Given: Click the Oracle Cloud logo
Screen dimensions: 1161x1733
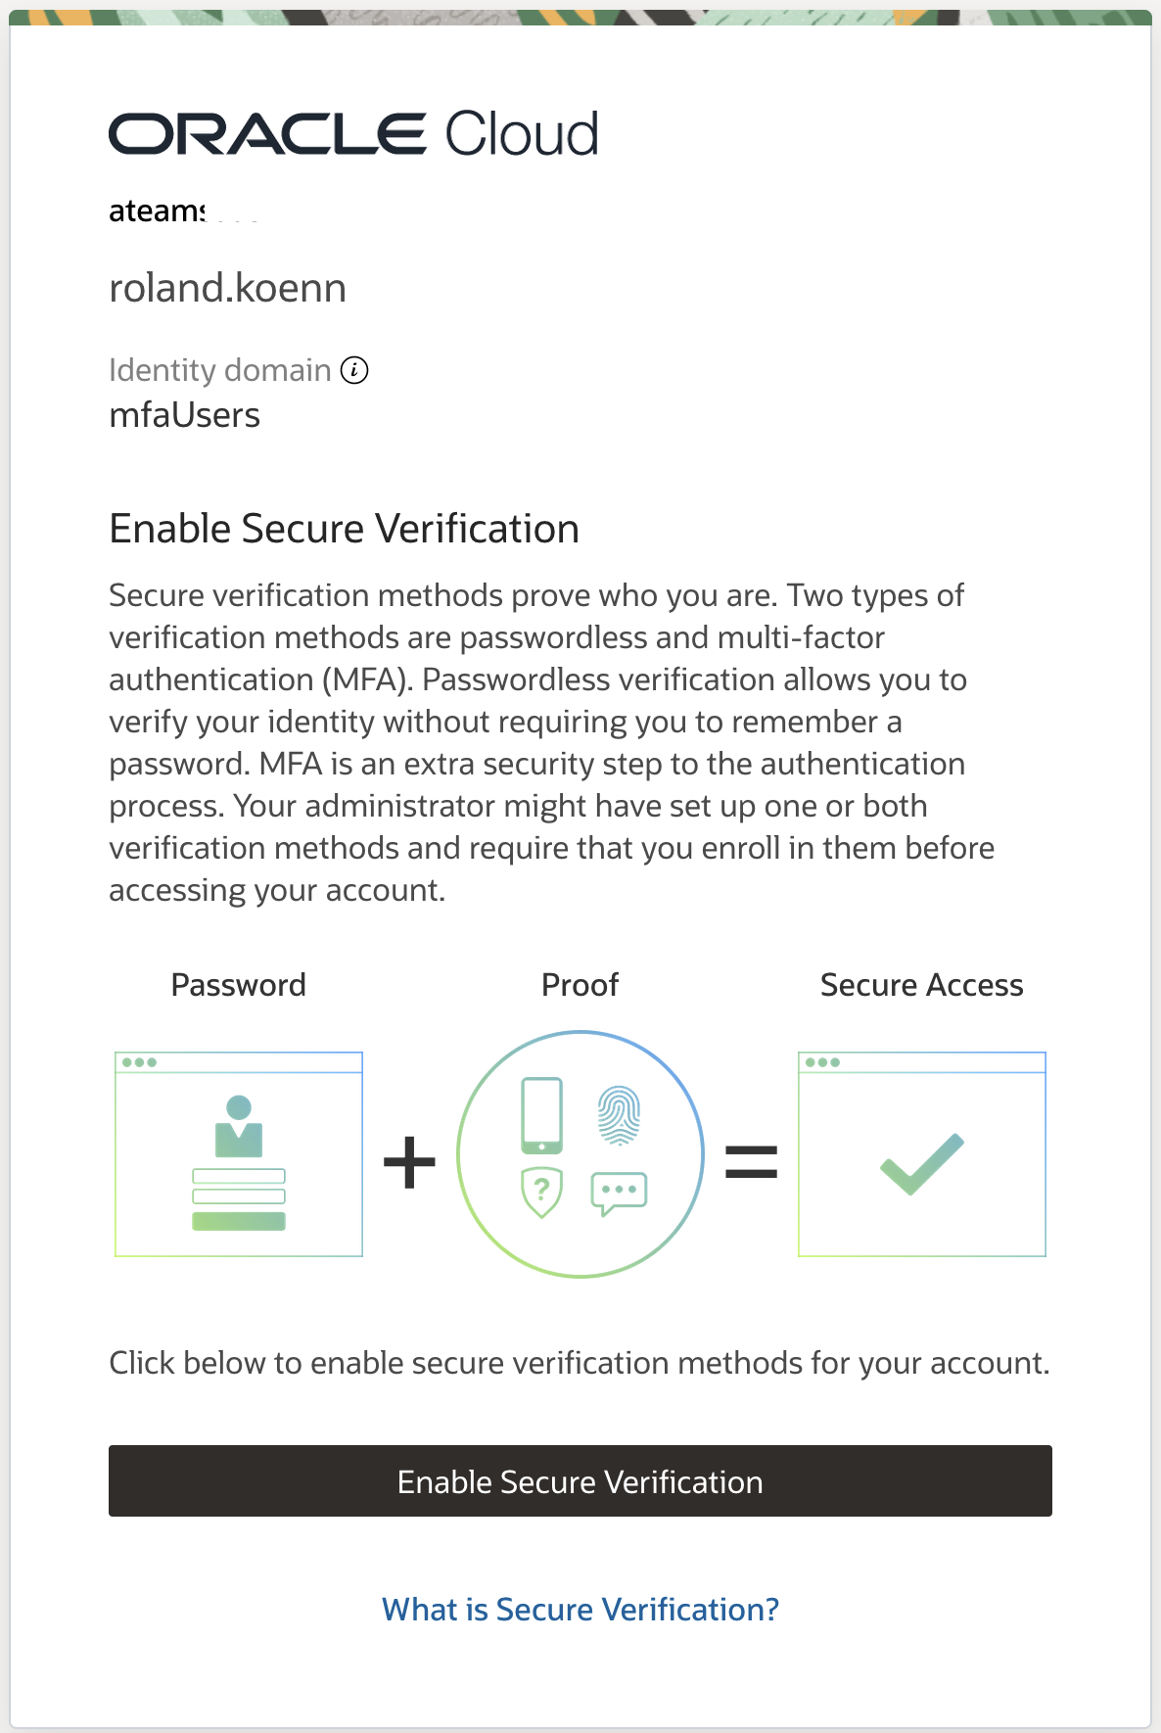Looking at the screenshot, I should tap(353, 134).
